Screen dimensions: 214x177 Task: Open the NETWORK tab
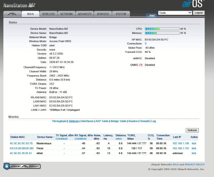[x=67, y=14]
